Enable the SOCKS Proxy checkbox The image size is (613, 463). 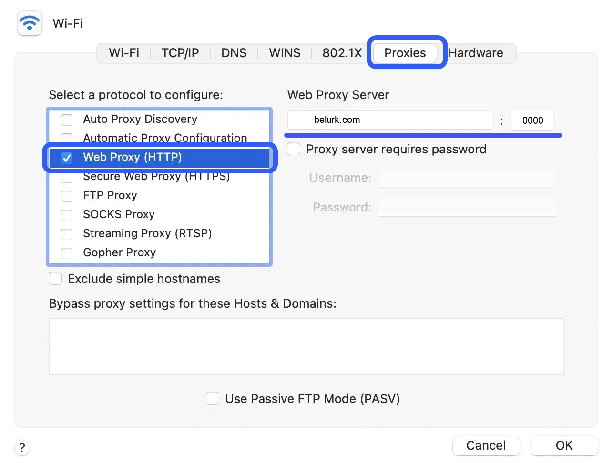tap(67, 215)
